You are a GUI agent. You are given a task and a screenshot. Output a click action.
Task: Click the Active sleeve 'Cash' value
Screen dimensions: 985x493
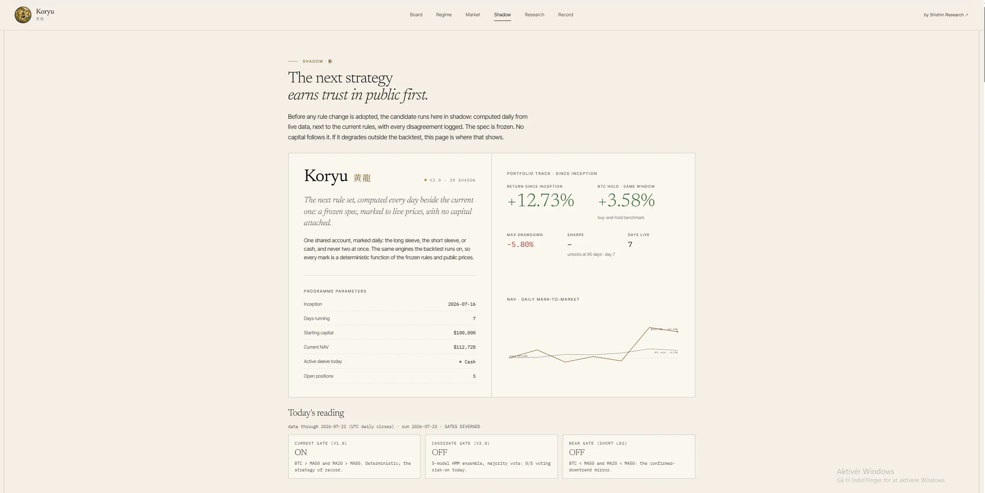[467, 362]
